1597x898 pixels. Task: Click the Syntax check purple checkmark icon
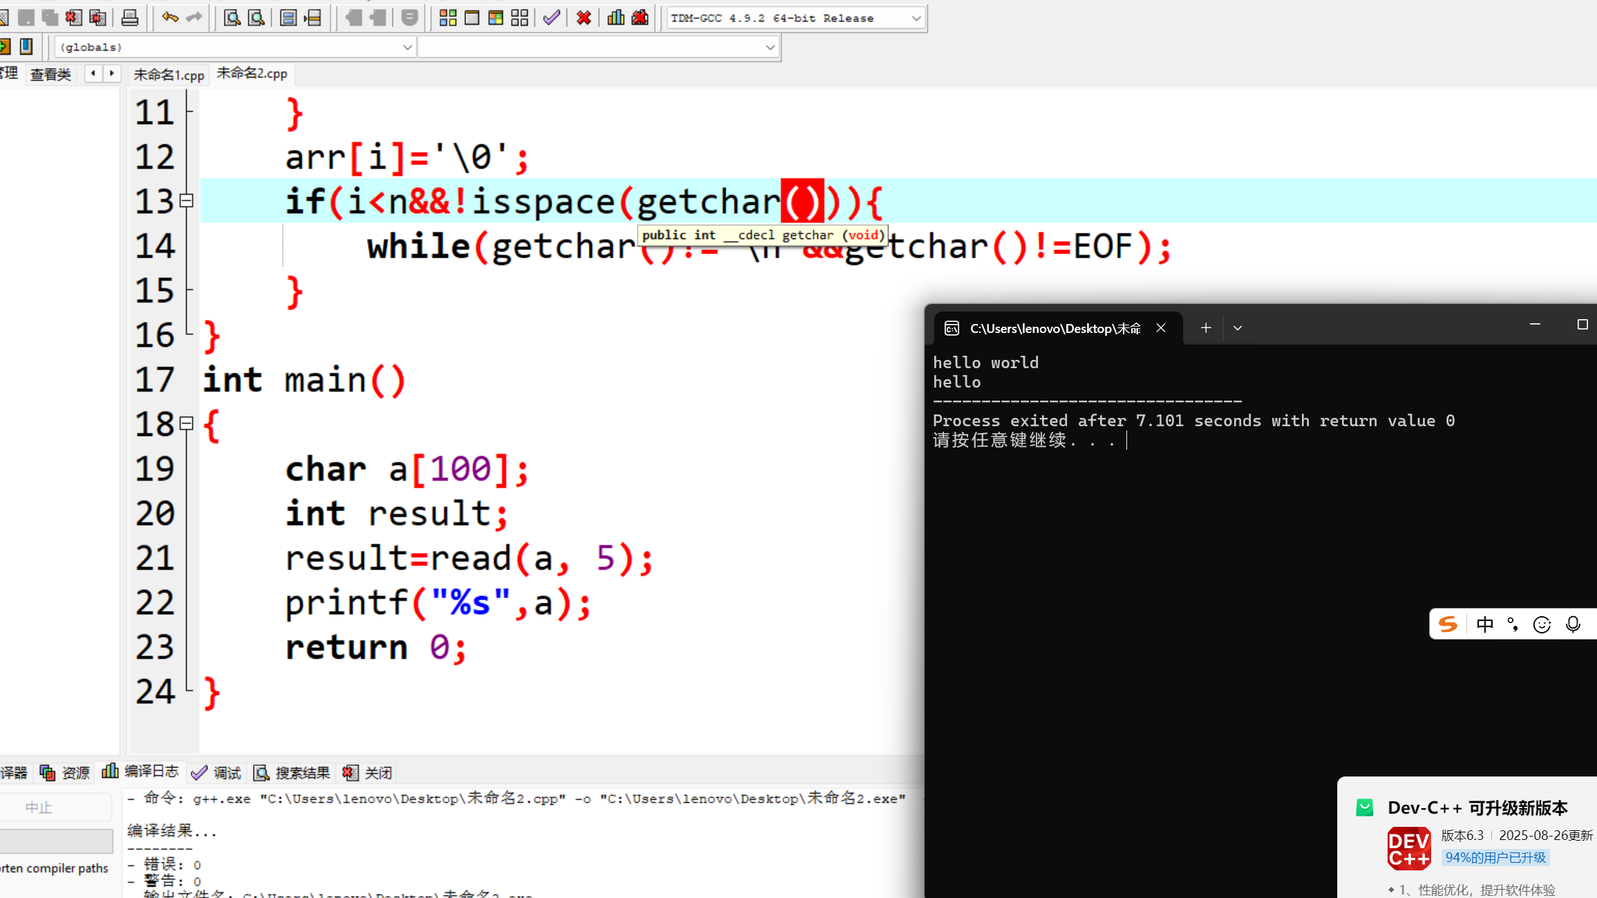(x=551, y=18)
